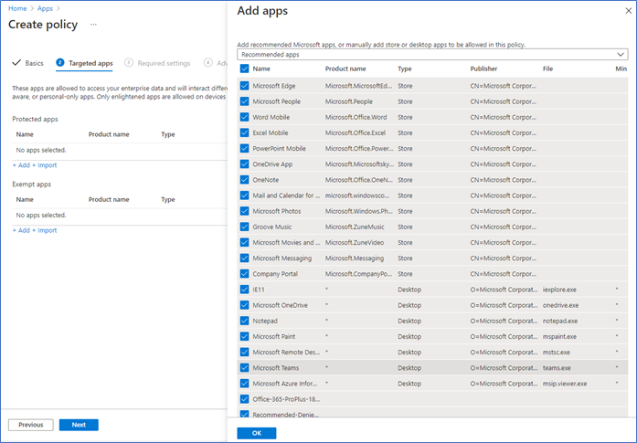Viewport: 637px width, 443px height.
Task: Uncheck the Microsoft Paint checkbox
Action: [x=244, y=336]
